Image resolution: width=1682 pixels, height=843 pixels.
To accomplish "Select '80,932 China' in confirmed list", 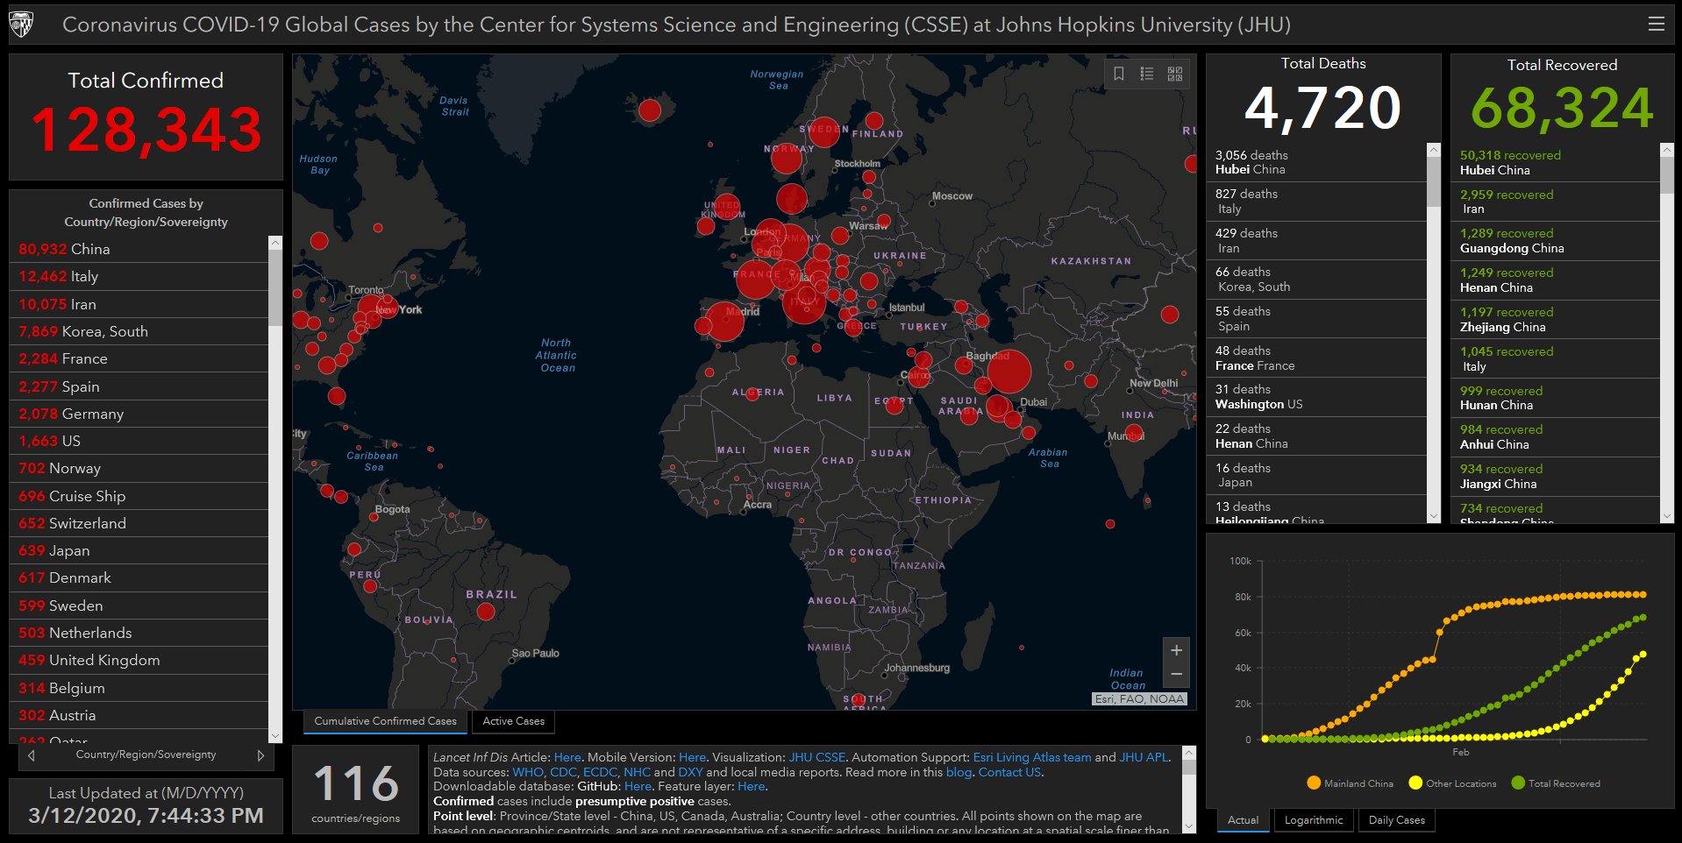I will pyautogui.click(x=139, y=249).
